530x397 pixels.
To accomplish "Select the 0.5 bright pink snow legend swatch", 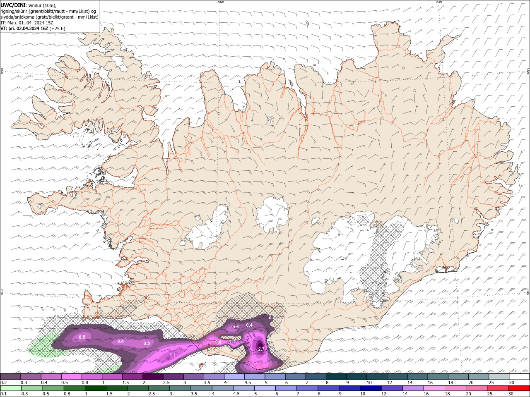I will point(71,377).
